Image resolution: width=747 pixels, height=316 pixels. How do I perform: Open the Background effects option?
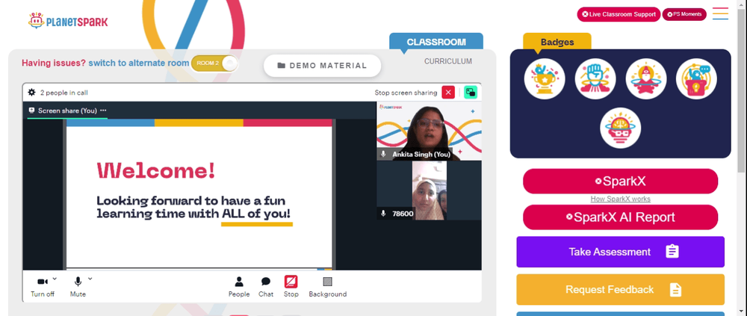pos(328,287)
